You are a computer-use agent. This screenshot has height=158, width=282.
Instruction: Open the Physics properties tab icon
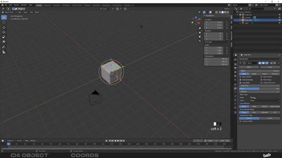click(x=235, y=96)
